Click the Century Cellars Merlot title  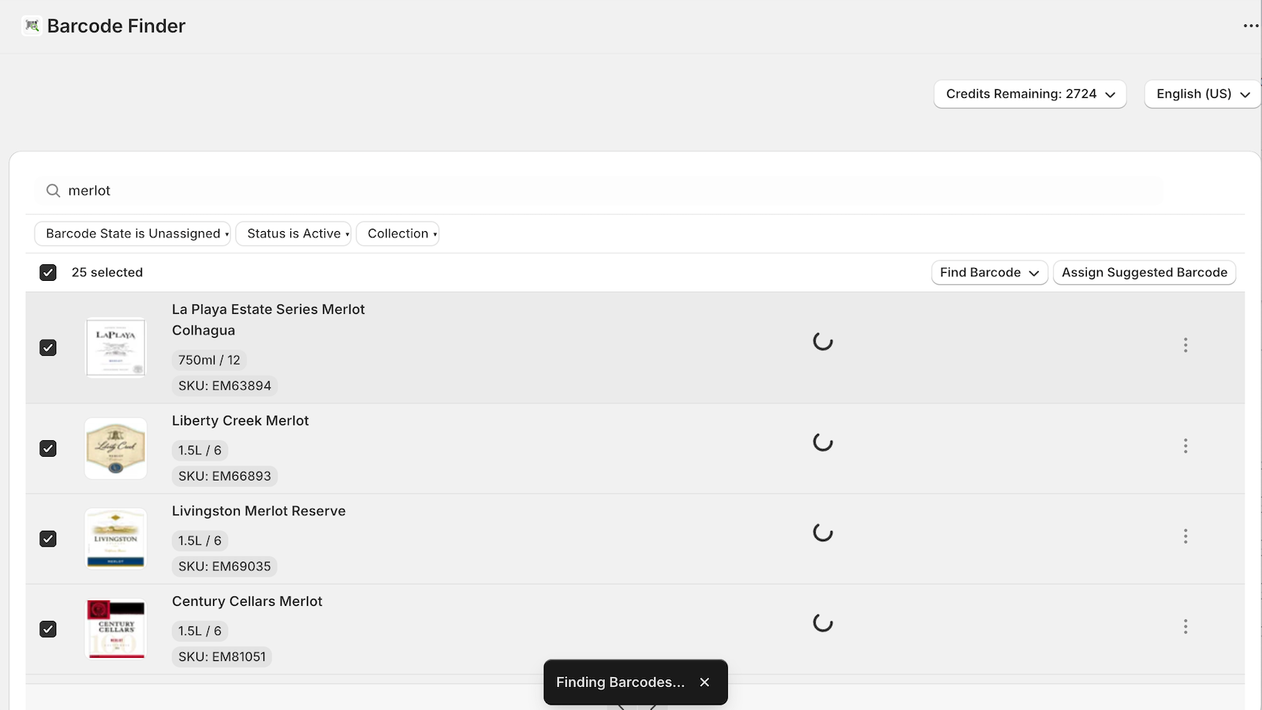(x=247, y=601)
